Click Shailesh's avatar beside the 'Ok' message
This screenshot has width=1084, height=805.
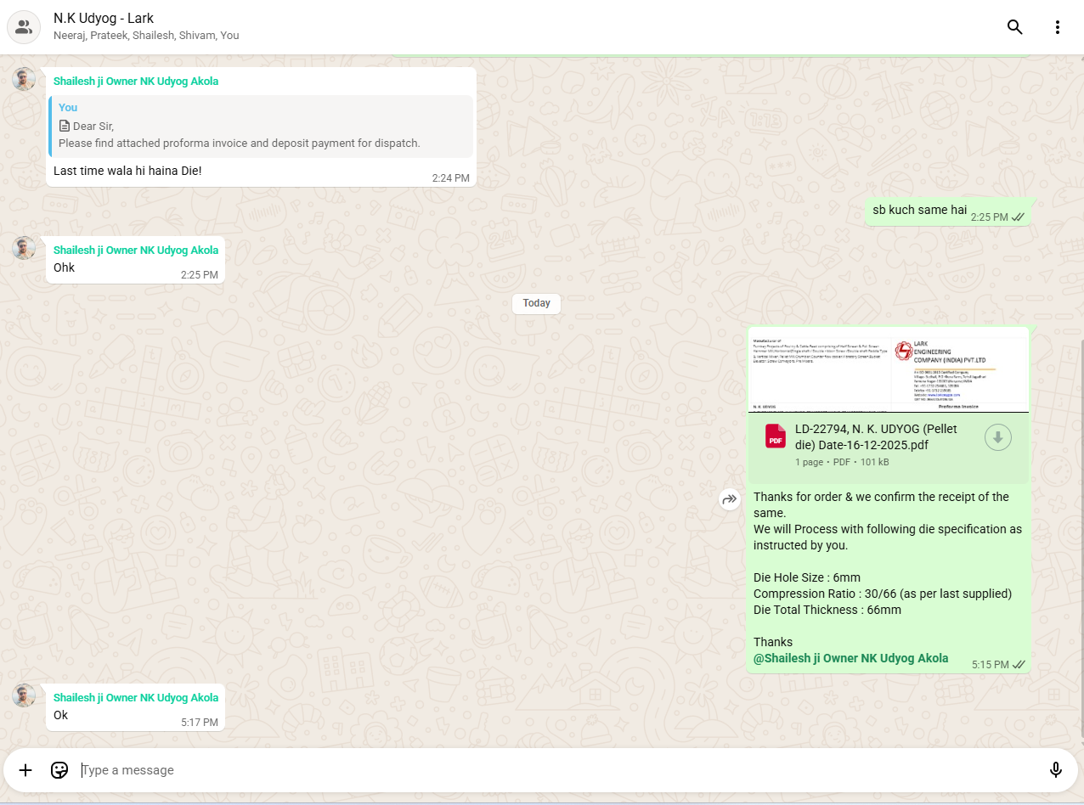click(x=25, y=695)
